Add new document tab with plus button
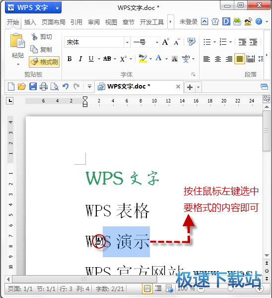Screen dimensions: 272x298 coord(190,87)
